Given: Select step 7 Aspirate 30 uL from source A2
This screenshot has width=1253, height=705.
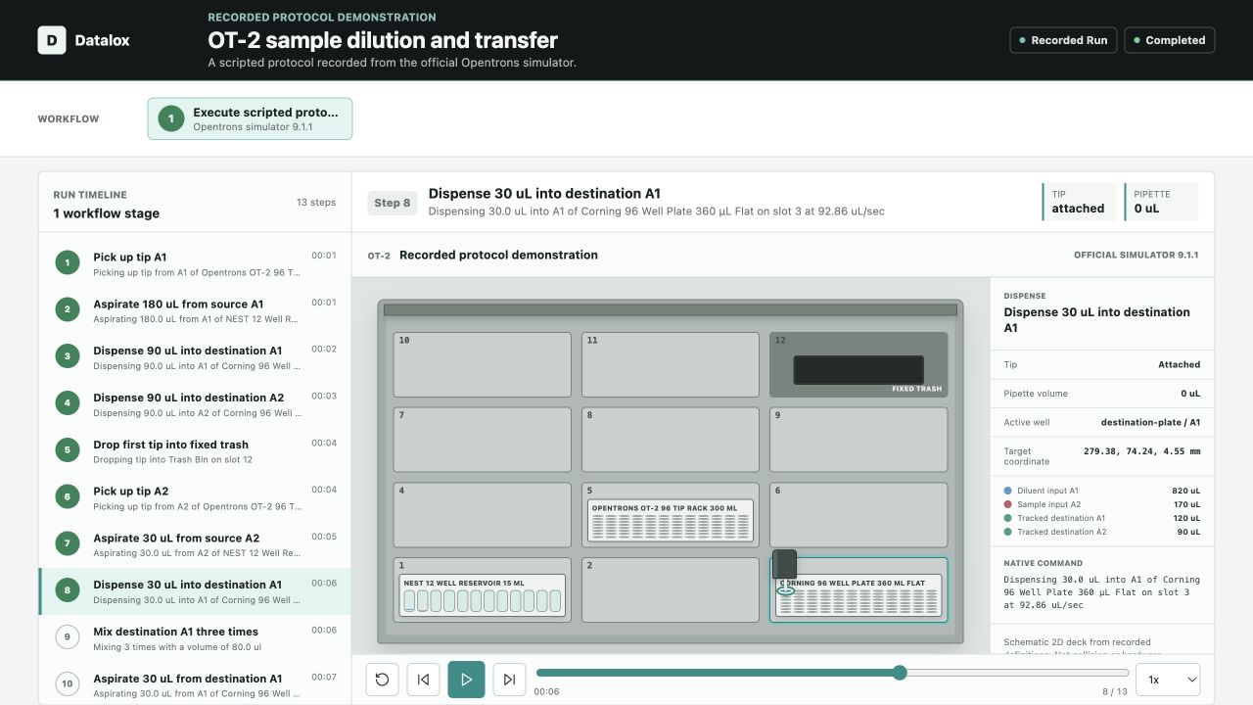Looking at the screenshot, I should (195, 544).
